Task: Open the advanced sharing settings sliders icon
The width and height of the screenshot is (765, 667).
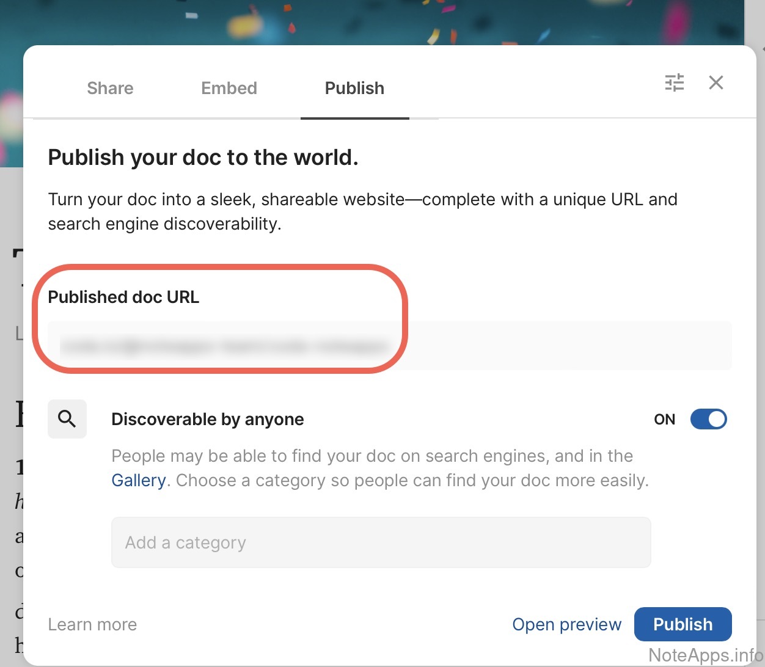Action: click(674, 82)
